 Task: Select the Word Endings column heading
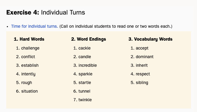89,39
